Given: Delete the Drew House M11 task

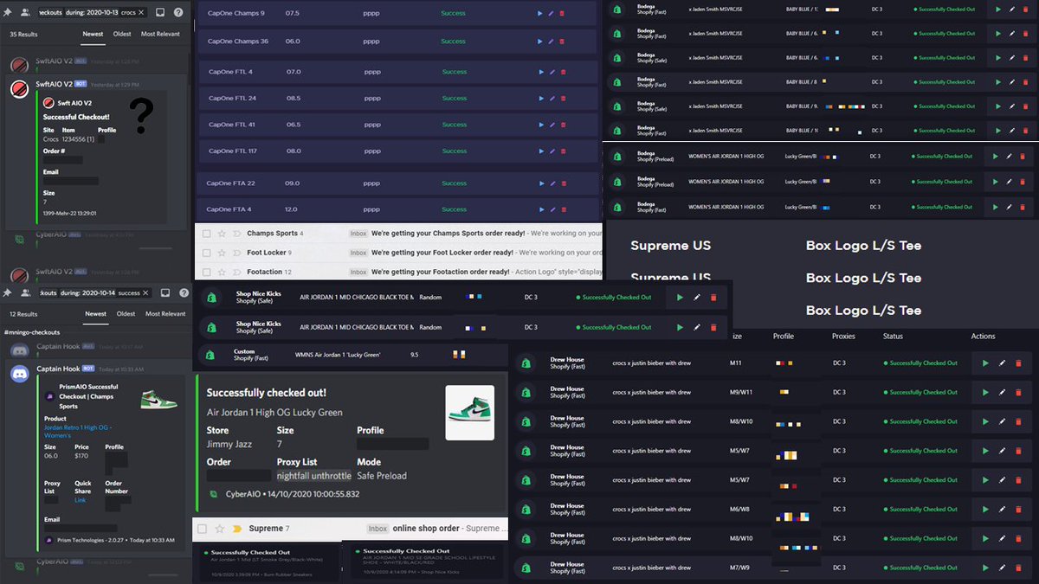Looking at the screenshot, I should (x=1018, y=363).
